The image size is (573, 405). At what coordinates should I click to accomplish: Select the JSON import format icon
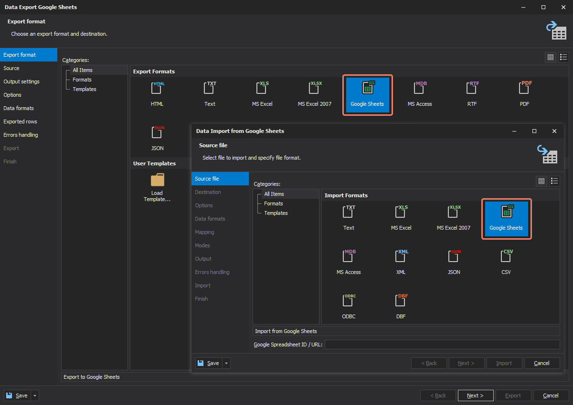[x=453, y=261]
